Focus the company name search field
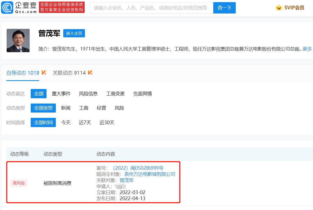This screenshot has width=313, height=210. pos(152,8)
